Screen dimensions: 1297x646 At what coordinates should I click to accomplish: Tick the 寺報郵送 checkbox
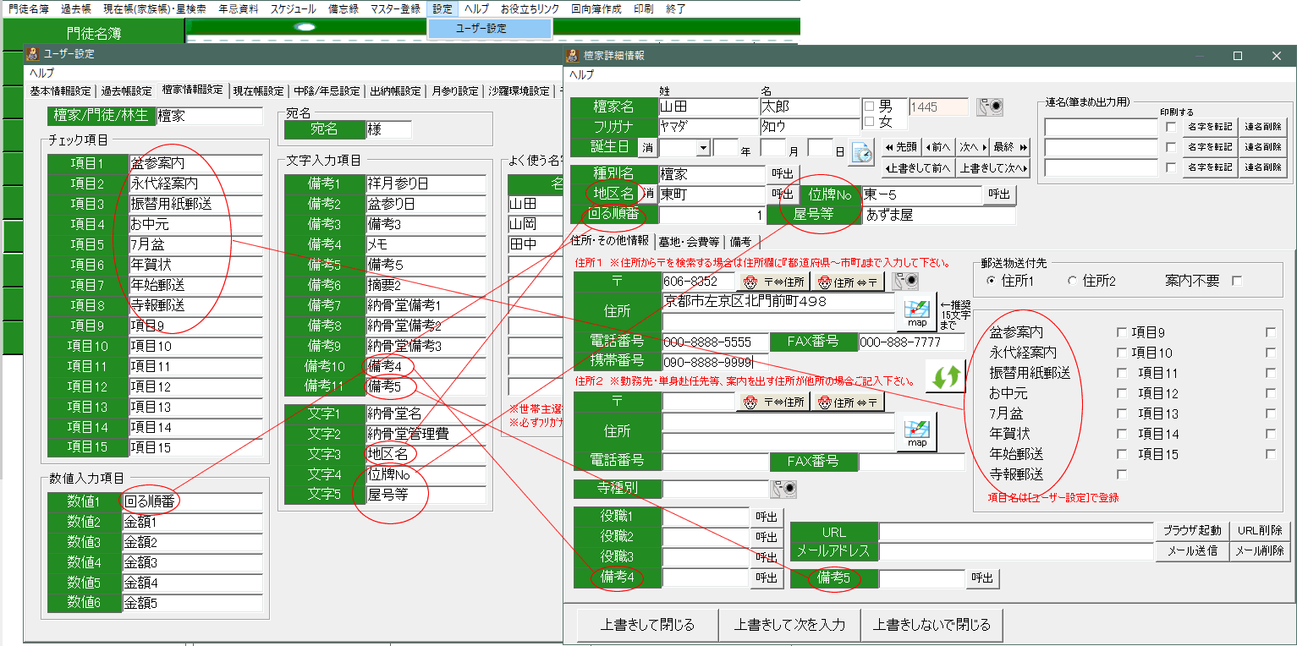click(x=1122, y=474)
